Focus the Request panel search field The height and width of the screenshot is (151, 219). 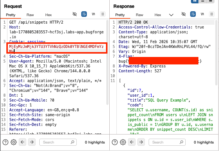58,142
